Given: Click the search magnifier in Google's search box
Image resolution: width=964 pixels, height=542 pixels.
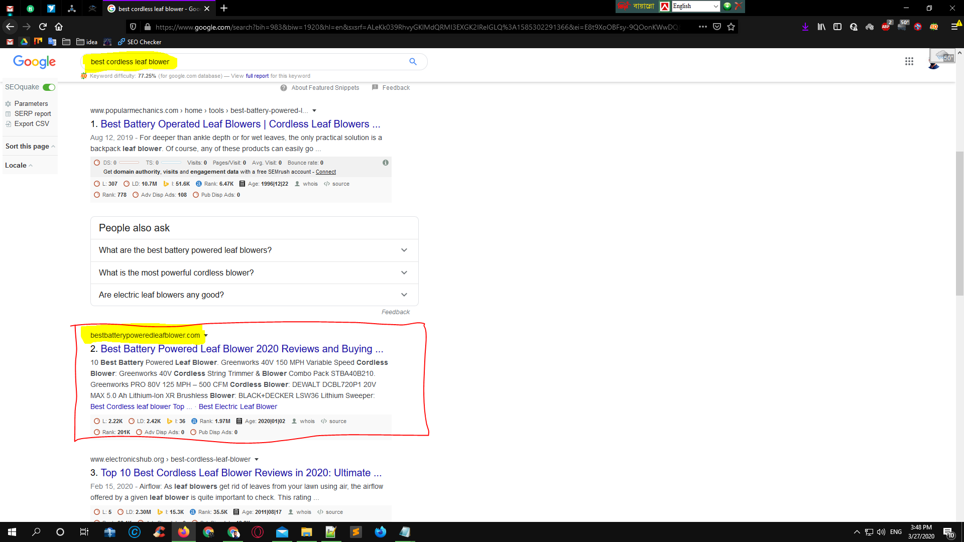Looking at the screenshot, I should (x=413, y=61).
